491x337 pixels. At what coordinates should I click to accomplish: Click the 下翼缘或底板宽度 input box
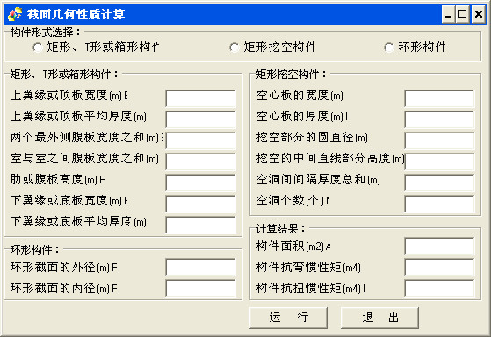(x=200, y=204)
